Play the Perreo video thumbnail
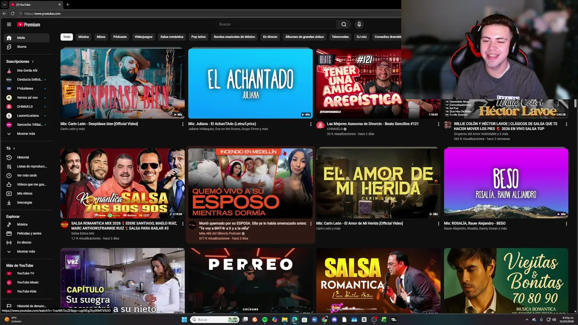The height and width of the screenshot is (325, 578). point(250,281)
